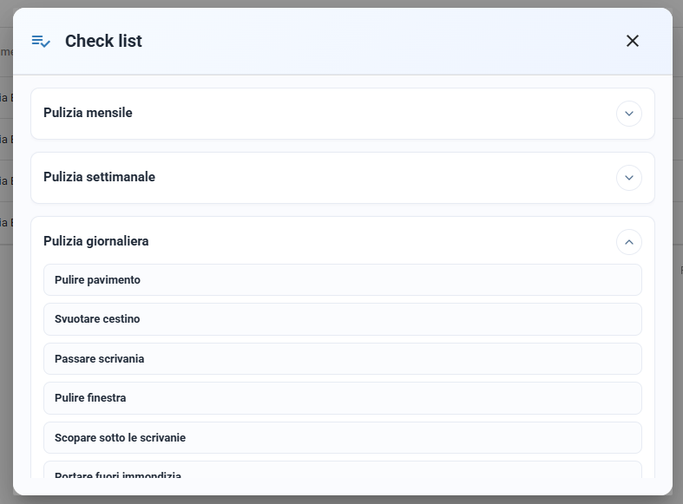Select the Svuotare cestino item
This screenshot has width=683, height=504.
pyautogui.click(x=343, y=319)
